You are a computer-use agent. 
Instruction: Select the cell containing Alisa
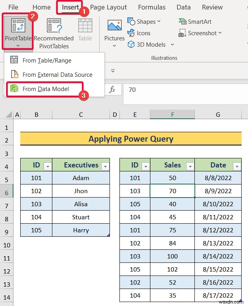pyautogui.click(x=81, y=204)
